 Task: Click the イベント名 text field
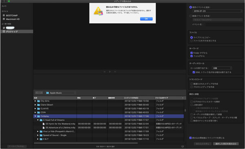click(x=224, y=25)
